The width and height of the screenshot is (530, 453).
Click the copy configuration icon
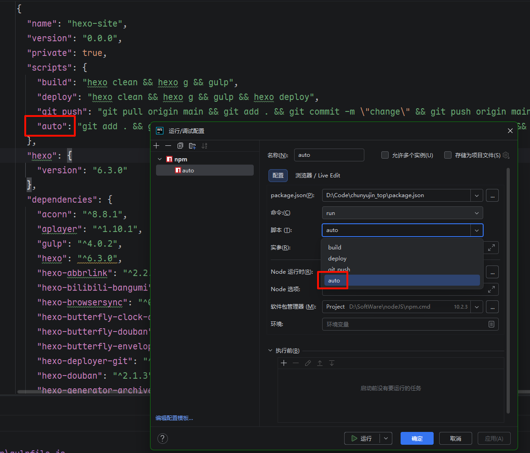point(180,146)
